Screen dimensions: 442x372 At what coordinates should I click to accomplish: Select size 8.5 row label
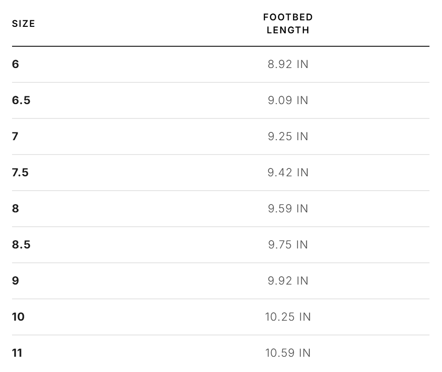point(21,245)
